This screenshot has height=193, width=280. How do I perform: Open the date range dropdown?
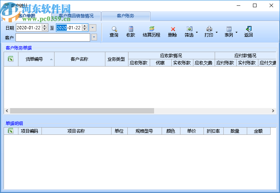(92, 28)
